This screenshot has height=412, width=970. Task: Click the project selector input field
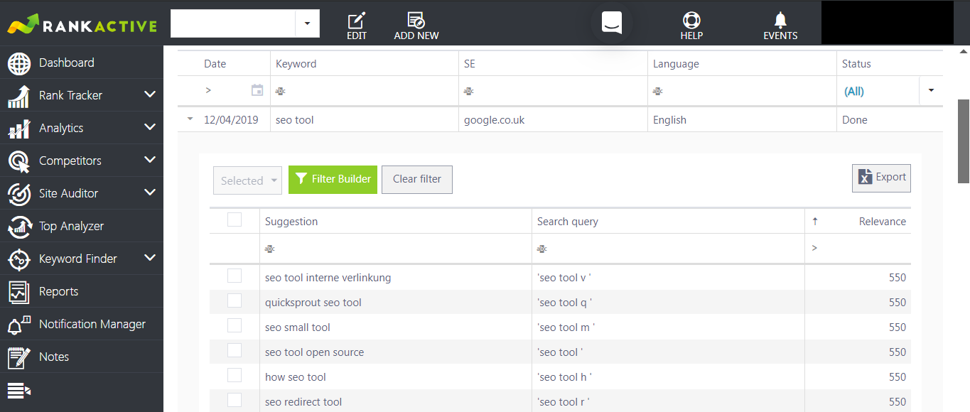(x=233, y=23)
